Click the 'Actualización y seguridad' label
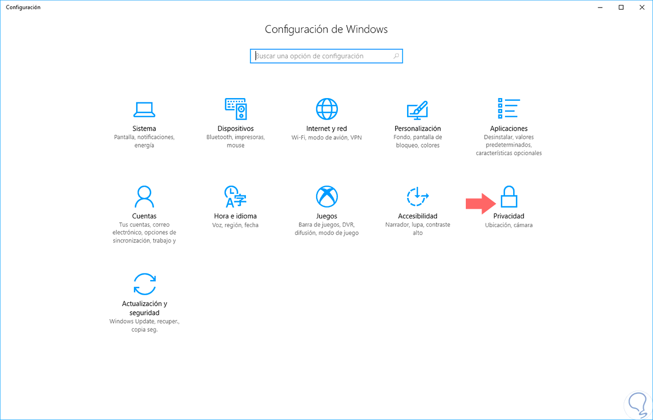This screenshot has height=420, width=653. pos(144,308)
